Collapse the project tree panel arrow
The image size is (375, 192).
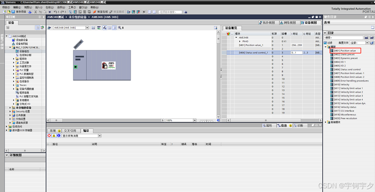coord(43,17)
